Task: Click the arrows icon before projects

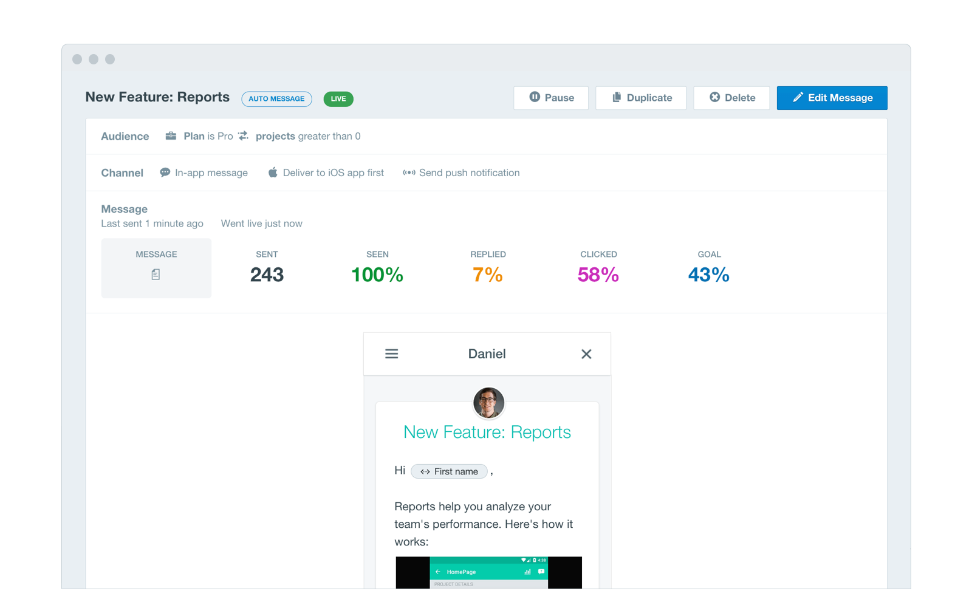Action: point(243,136)
